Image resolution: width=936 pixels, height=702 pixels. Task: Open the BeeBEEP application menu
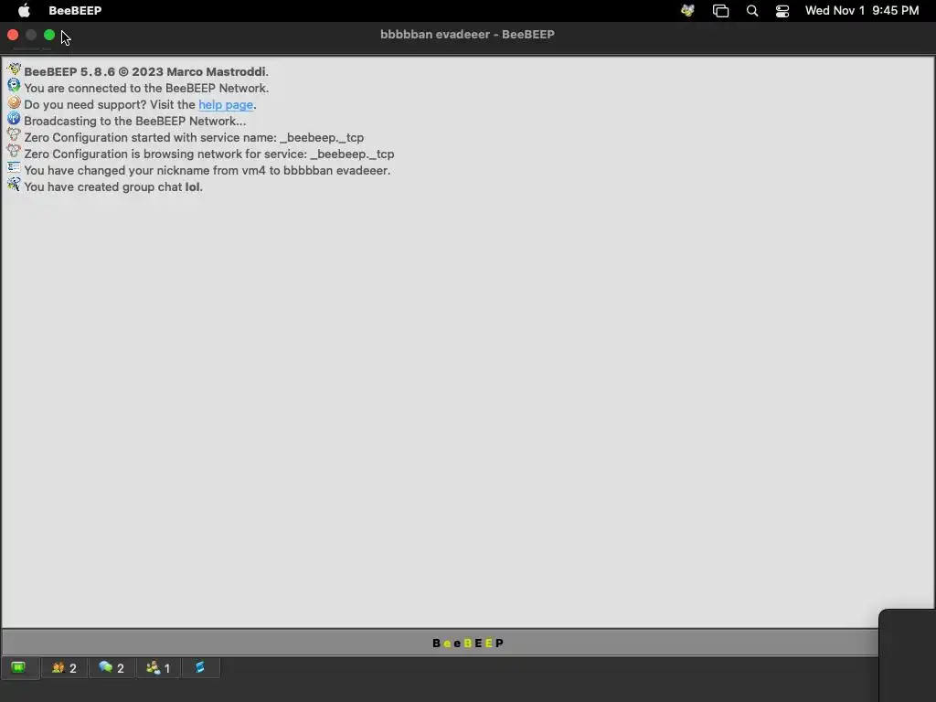(x=75, y=11)
